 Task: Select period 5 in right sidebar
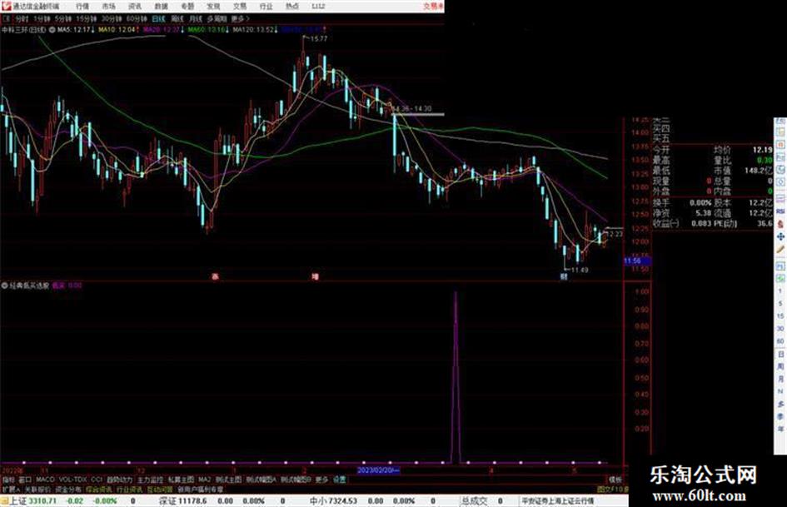(x=780, y=304)
